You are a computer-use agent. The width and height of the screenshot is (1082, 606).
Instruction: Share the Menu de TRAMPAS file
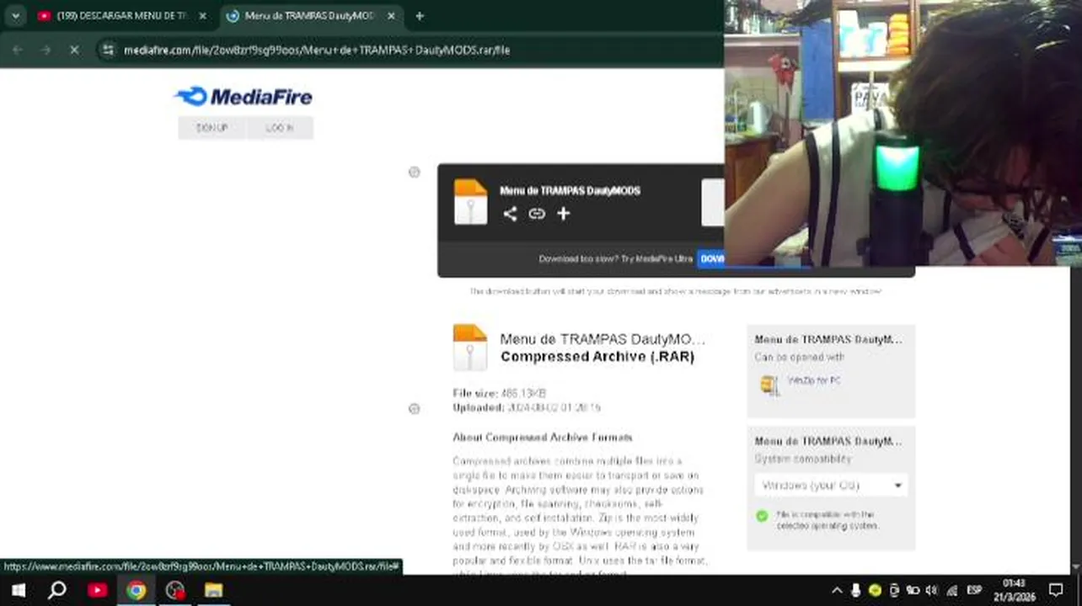(x=510, y=214)
